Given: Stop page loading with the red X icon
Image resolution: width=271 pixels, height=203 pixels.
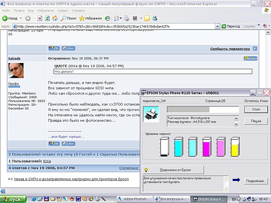Looking at the screenshot, I should click(x=40, y=18).
